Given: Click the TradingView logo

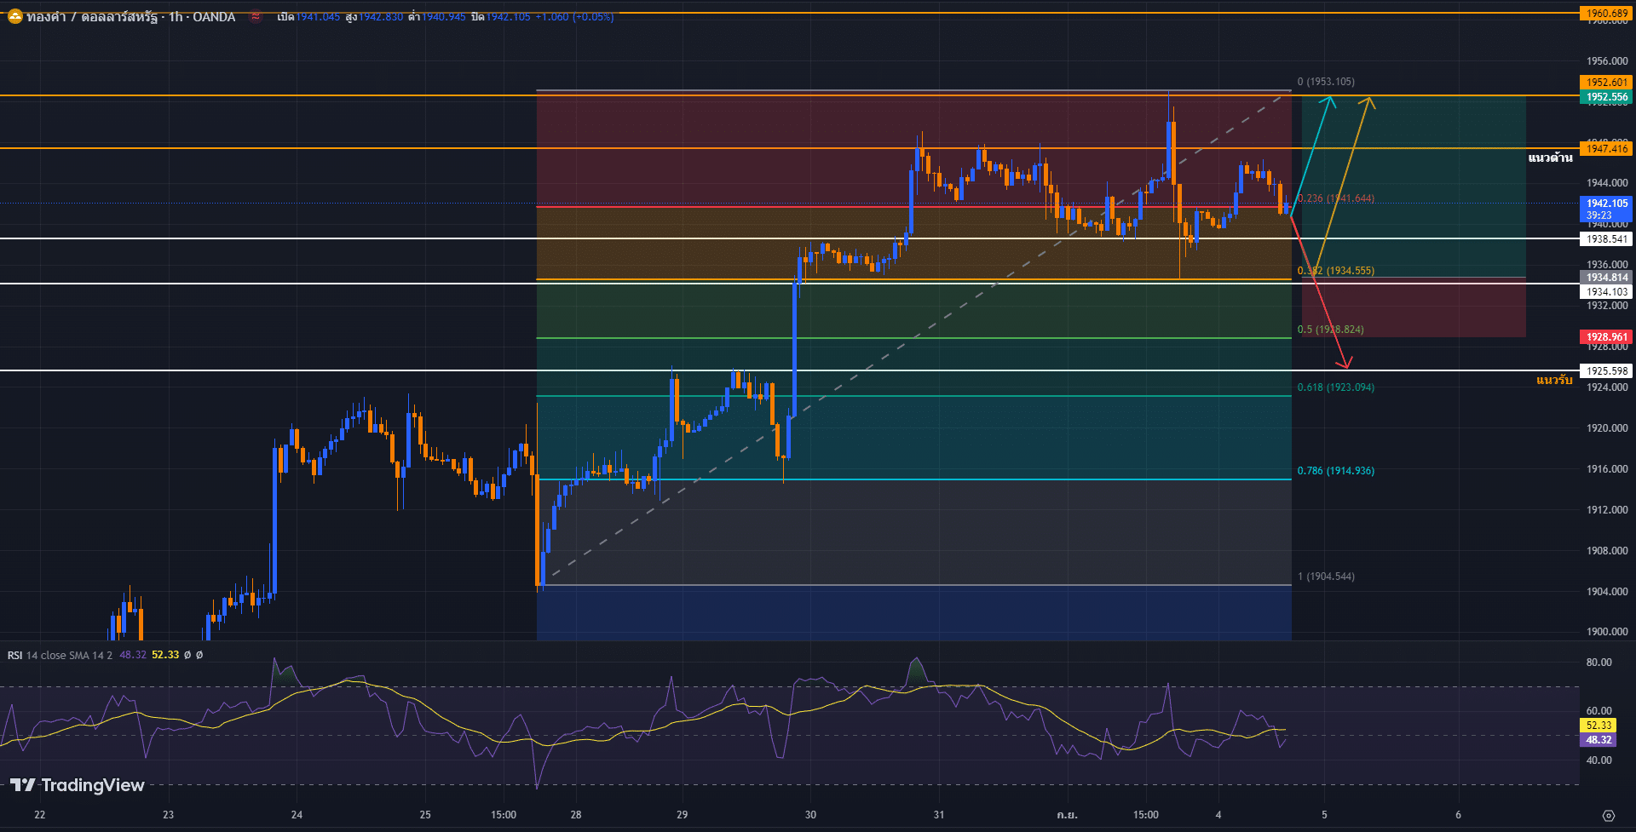Looking at the screenshot, I should (78, 785).
